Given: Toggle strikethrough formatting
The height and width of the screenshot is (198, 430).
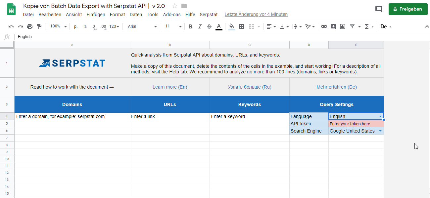Looking at the screenshot, I should [209, 26].
